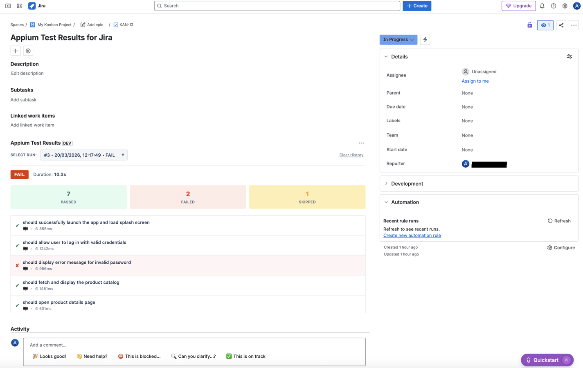Click the Assign to me link
The width and height of the screenshot is (583, 368).
[x=475, y=81]
